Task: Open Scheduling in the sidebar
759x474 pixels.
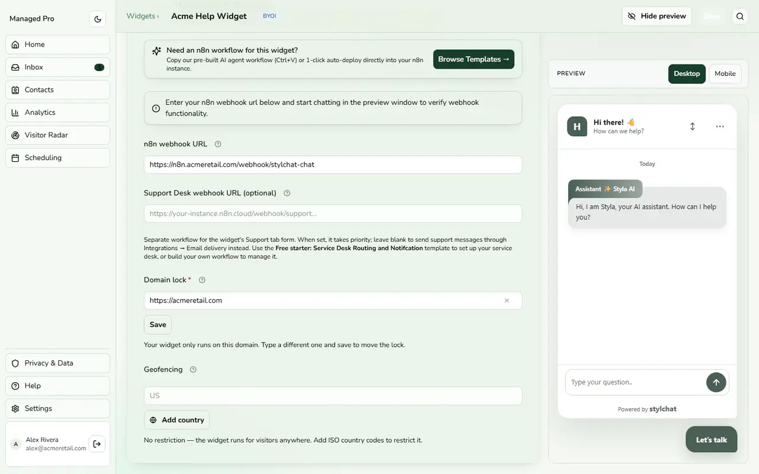Action: point(58,158)
